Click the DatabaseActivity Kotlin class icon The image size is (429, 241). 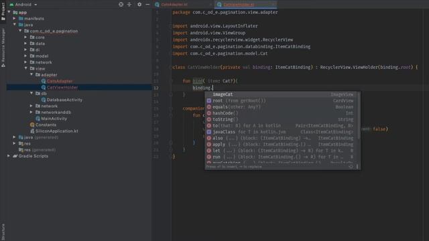(x=43, y=100)
